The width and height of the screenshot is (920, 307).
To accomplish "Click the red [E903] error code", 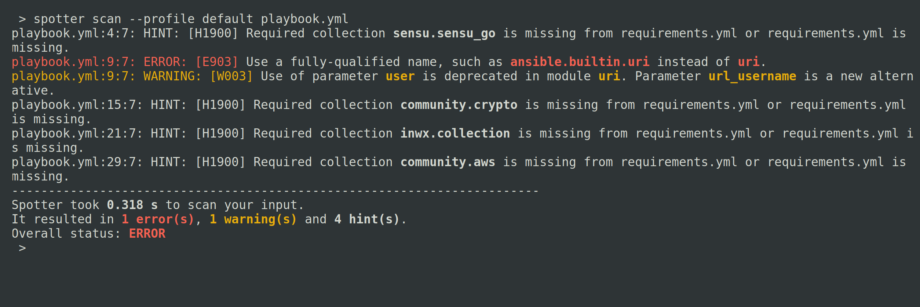I will pyautogui.click(x=216, y=62).
